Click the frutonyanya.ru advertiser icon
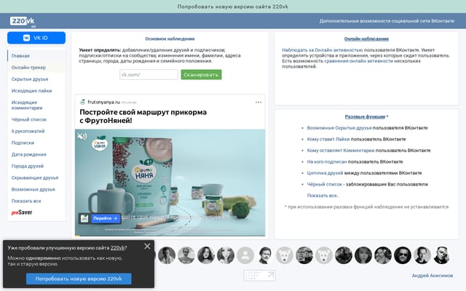466x291 pixels. 82,102
